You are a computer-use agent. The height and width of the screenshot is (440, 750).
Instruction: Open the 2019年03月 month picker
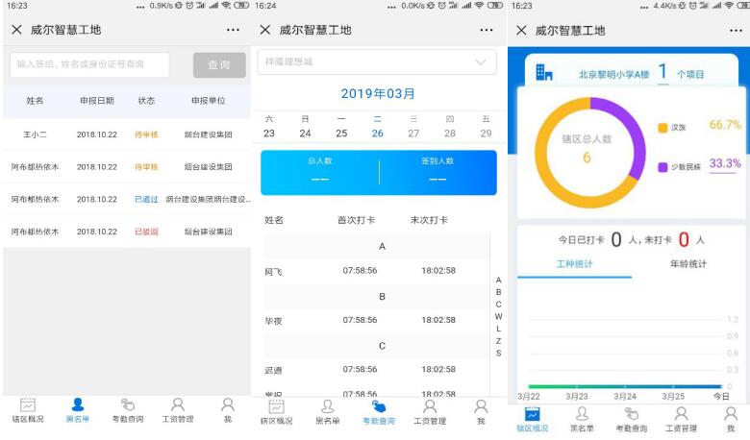[378, 93]
